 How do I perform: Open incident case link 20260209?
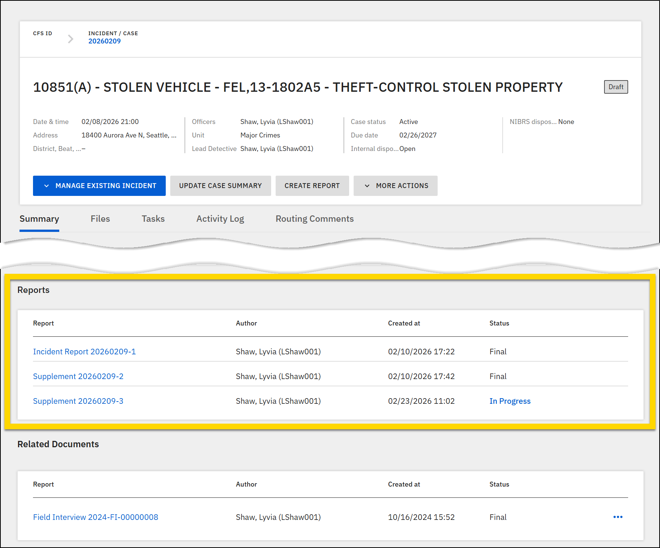pyautogui.click(x=105, y=41)
